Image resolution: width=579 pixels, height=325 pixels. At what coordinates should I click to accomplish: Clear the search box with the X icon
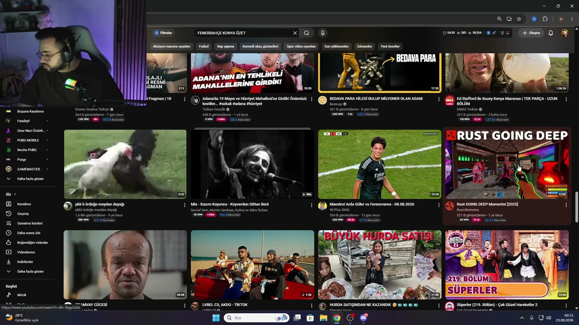[295, 33]
